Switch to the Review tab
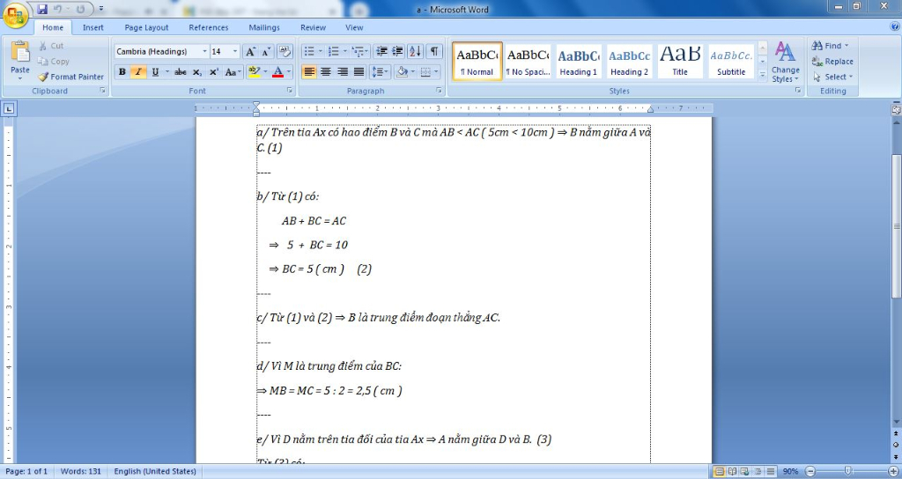Viewport: 902px width, 479px height. point(313,27)
